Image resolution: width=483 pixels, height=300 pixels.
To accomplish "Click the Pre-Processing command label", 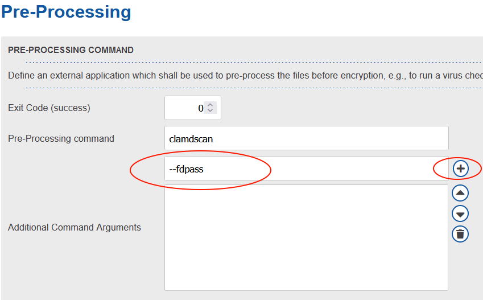I will point(61,138).
